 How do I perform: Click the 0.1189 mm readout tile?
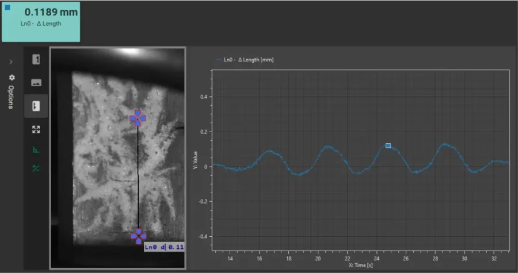coord(41,22)
